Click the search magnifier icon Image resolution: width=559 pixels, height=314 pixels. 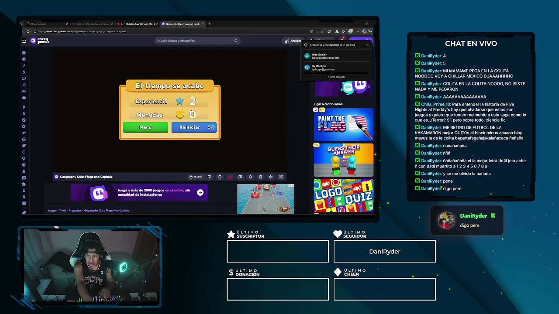(x=236, y=41)
